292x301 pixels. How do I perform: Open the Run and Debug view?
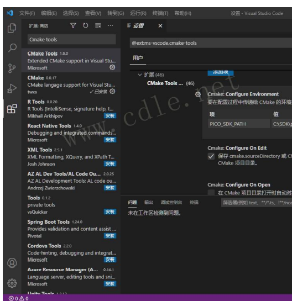pos(12,88)
